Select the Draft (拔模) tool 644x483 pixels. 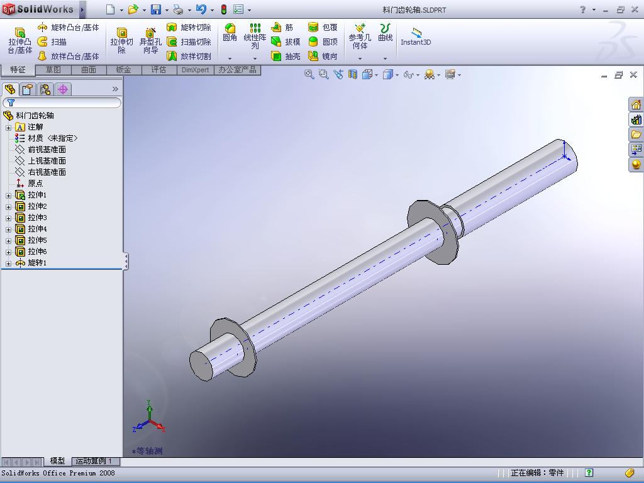tap(286, 42)
